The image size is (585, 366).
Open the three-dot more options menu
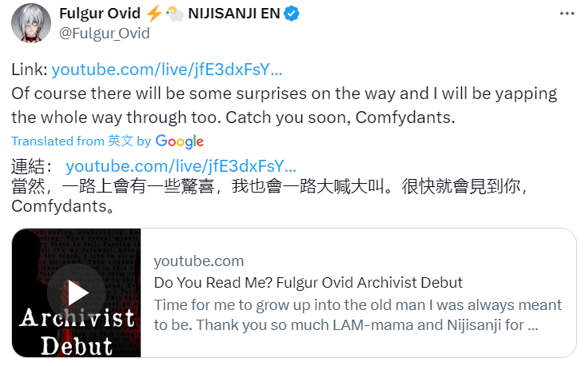567,14
